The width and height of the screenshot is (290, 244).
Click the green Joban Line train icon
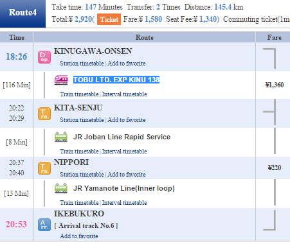click(x=61, y=137)
